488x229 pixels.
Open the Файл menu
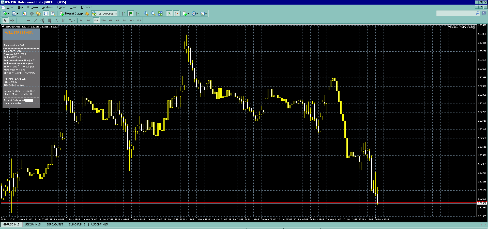click(x=10, y=7)
